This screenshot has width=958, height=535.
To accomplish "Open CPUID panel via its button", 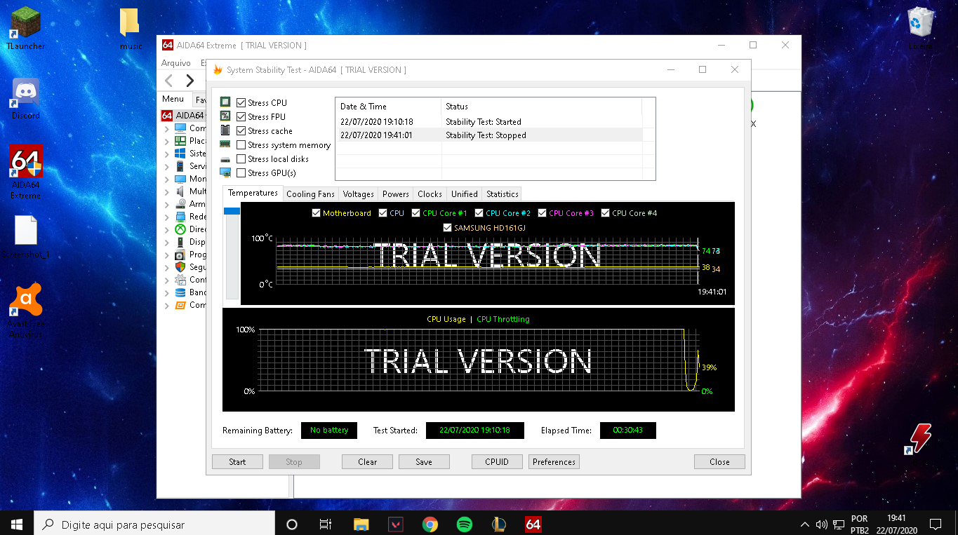I will click(x=498, y=462).
